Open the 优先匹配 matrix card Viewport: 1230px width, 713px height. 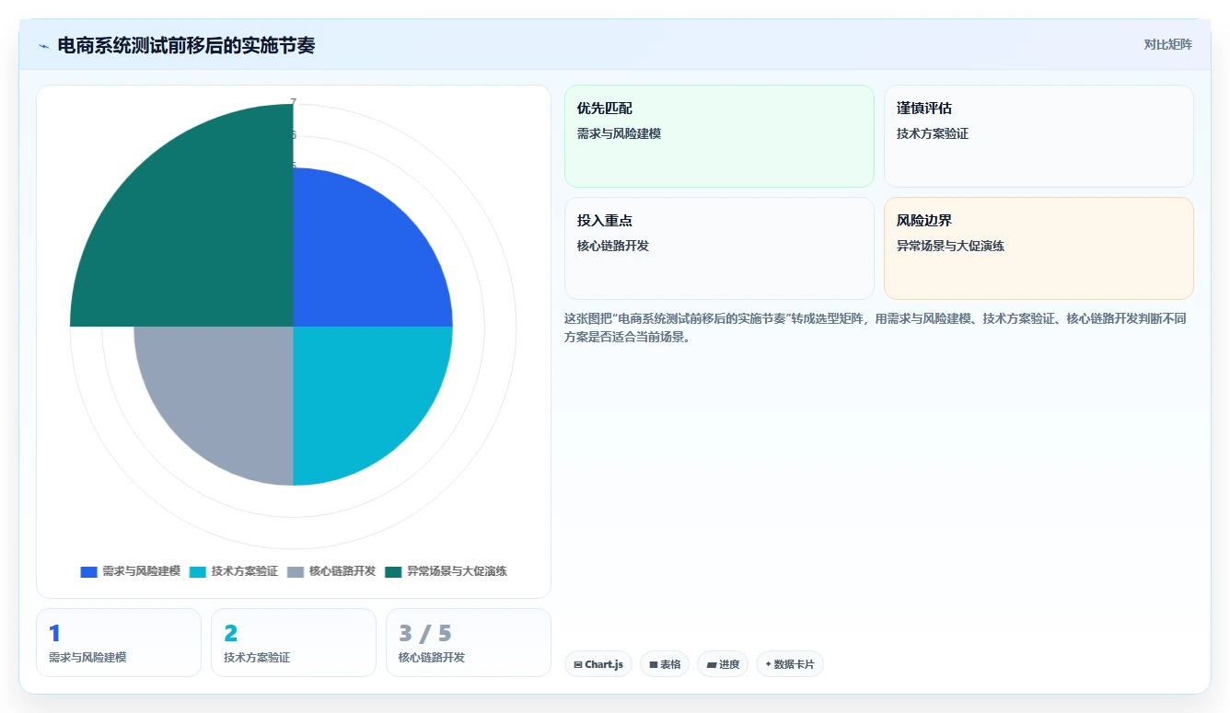(x=719, y=136)
